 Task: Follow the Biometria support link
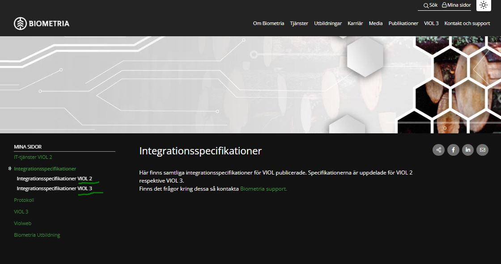pyautogui.click(x=263, y=189)
